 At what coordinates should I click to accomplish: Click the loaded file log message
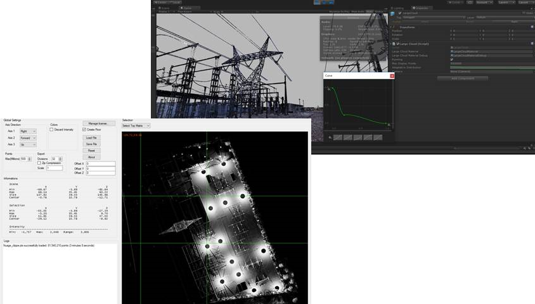click(49, 245)
